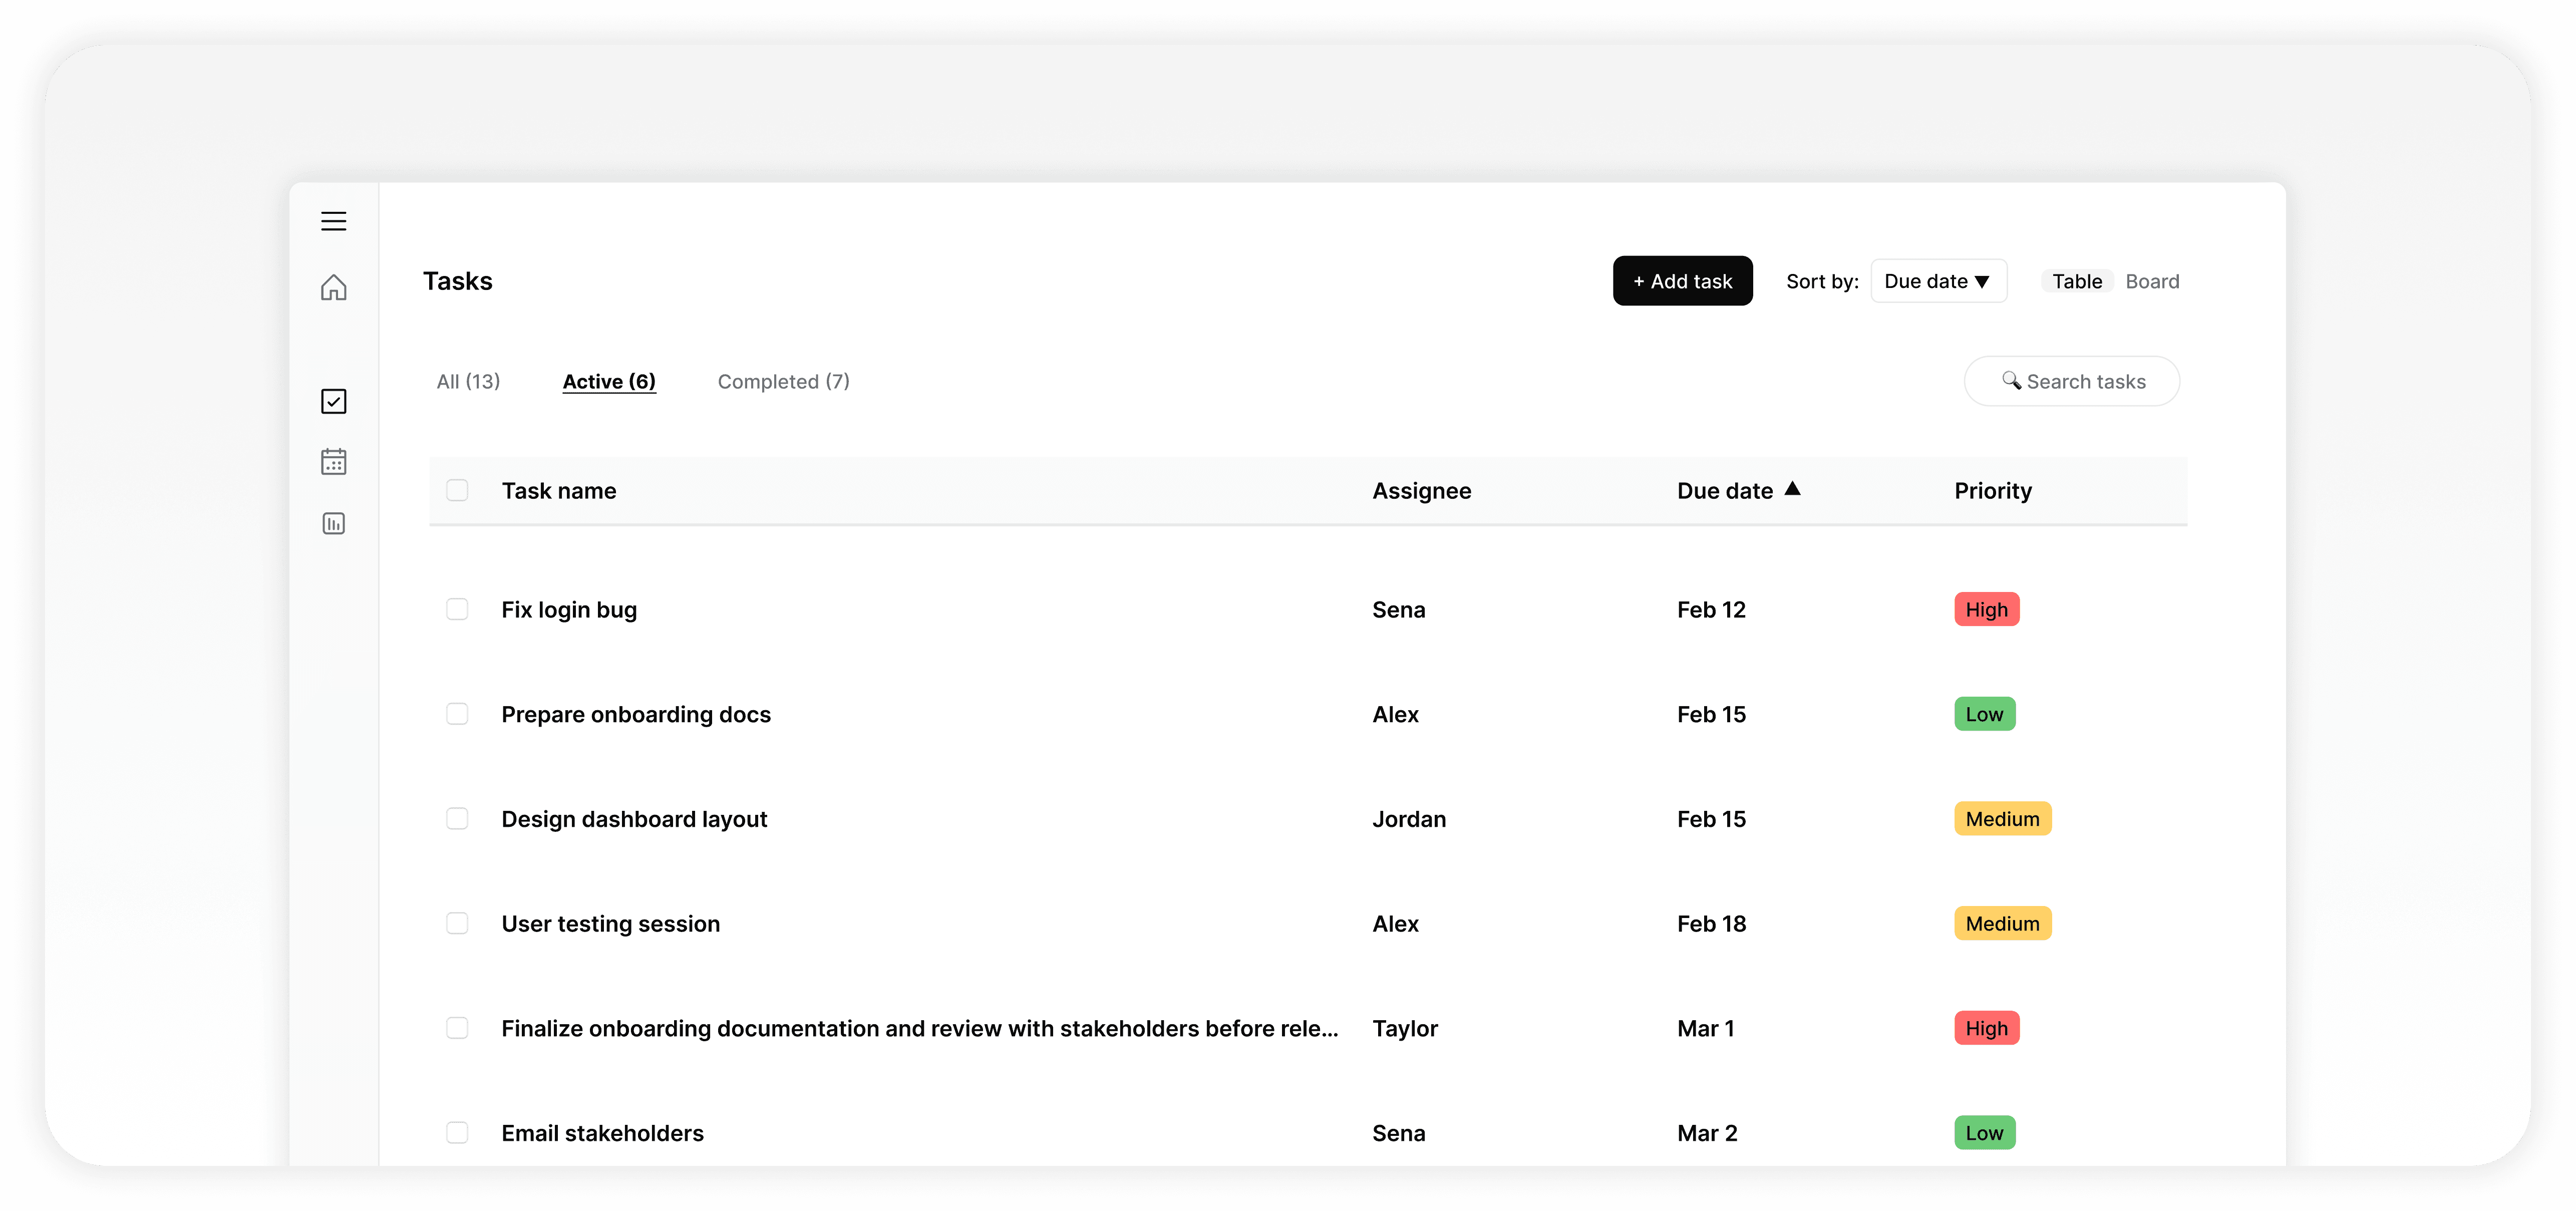Image resolution: width=2576 pixels, height=1211 pixels.
Task: Go to Home via sidebar icon
Action: [x=333, y=288]
